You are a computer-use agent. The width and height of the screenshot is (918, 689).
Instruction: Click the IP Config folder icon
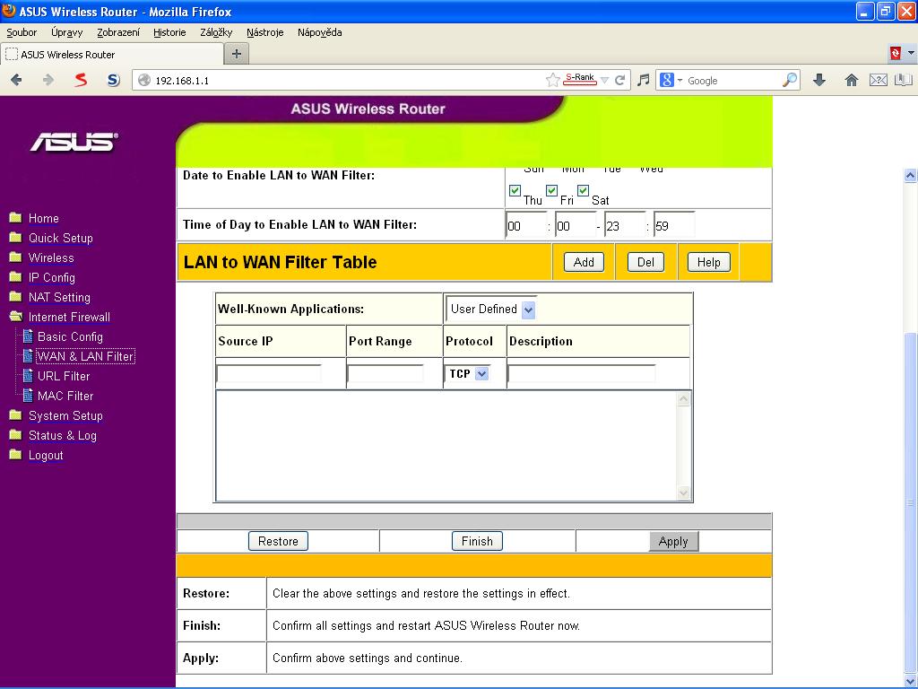point(16,277)
